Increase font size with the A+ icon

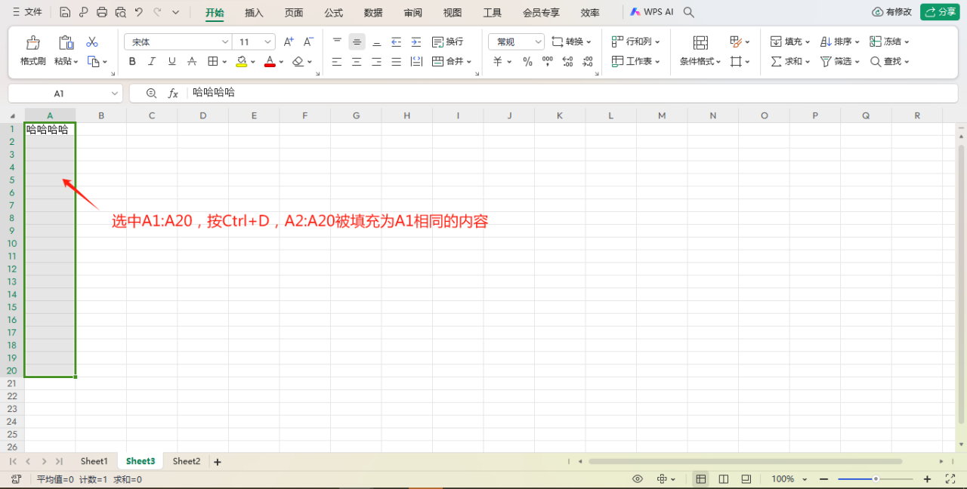point(289,42)
